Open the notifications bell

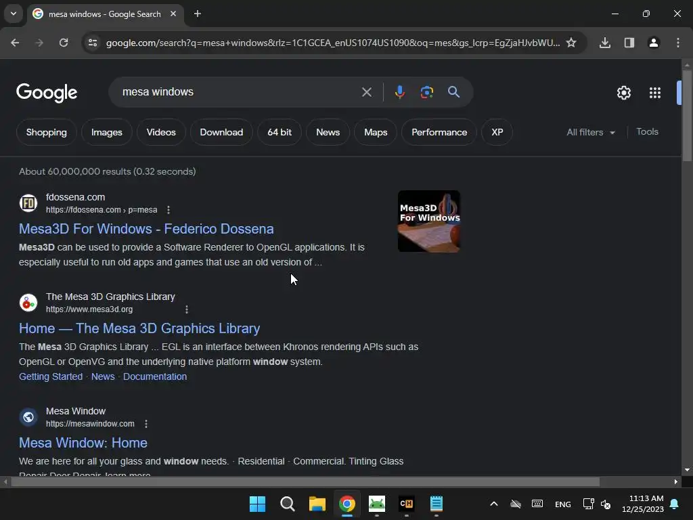click(675, 504)
